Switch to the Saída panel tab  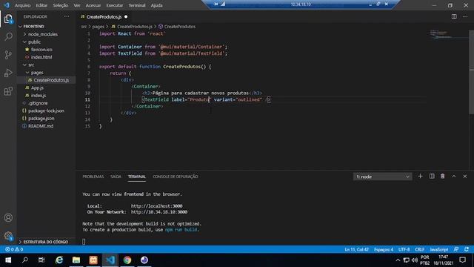pos(116,177)
